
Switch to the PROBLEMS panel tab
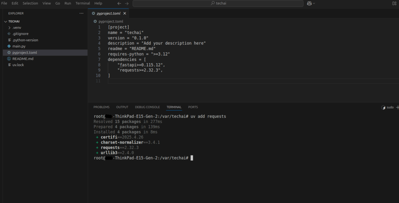click(101, 107)
